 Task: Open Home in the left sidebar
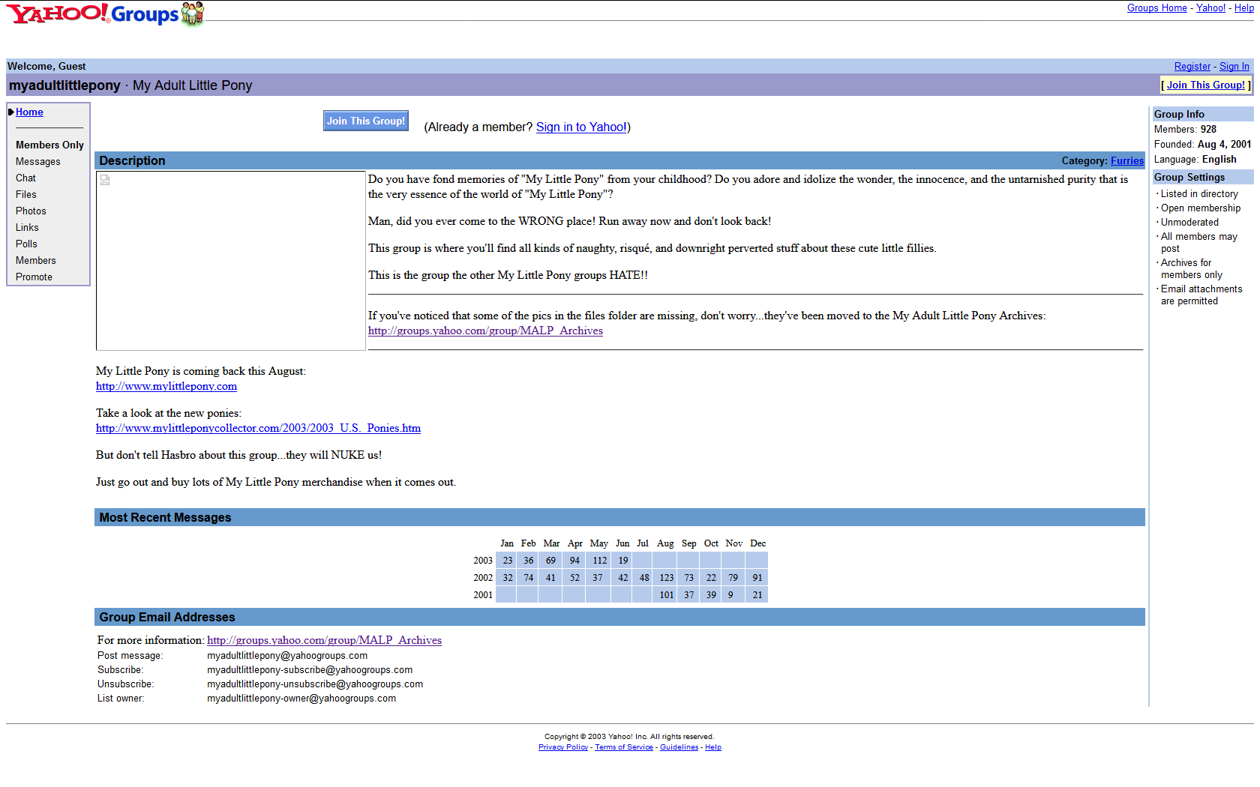coord(29,112)
